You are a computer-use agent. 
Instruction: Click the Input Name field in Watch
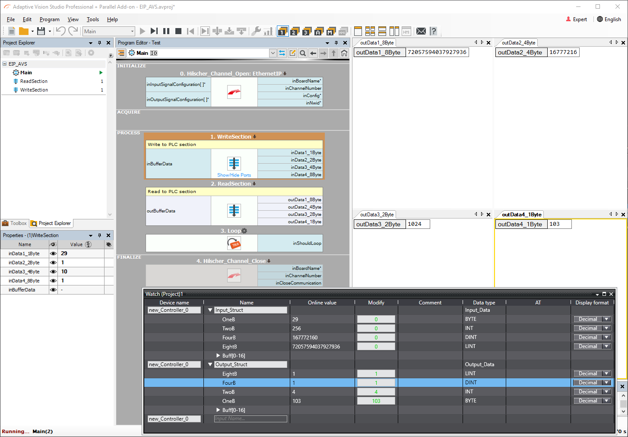pyautogui.click(x=251, y=419)
